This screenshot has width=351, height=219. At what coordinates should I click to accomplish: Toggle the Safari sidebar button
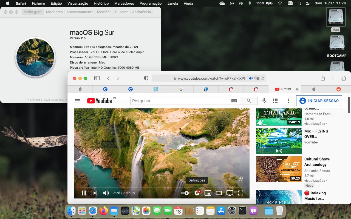click(x=97, y=78)
